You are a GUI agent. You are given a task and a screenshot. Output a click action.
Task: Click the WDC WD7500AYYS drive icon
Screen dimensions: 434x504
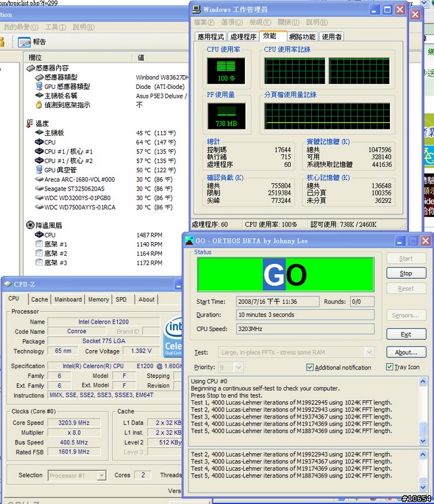click(39, 207)
